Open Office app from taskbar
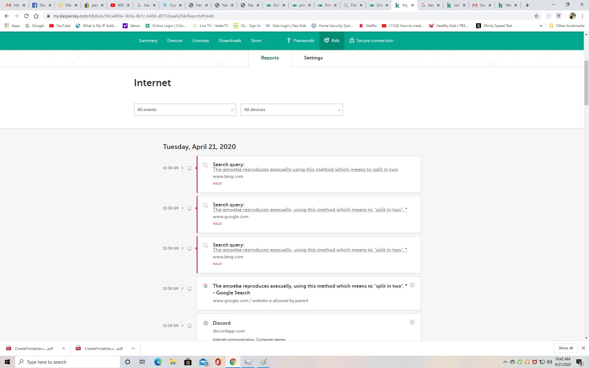This screenshot has width=589, height=368. [x=218, y=362]
